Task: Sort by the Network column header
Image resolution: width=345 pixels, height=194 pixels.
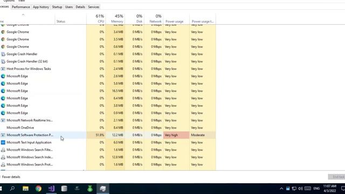Action: 154,19
